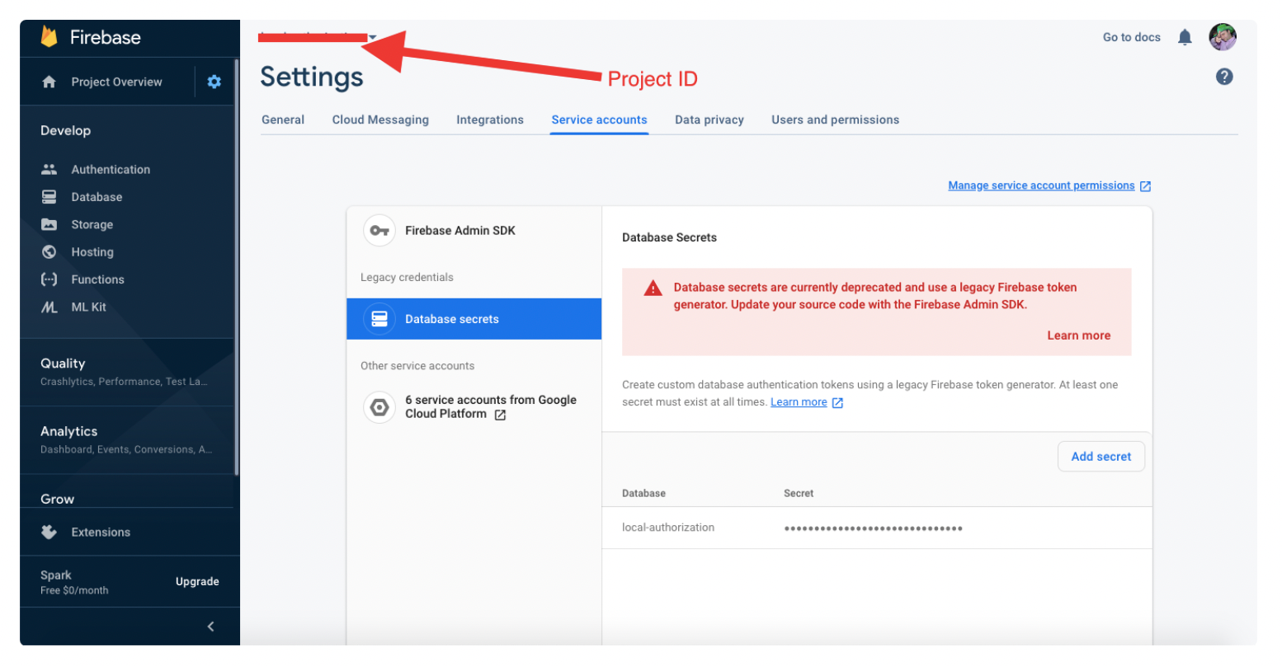This screenshot has width=1282, height=666.
Task: Click external-link icon after description's Learn more
Action: [x=837, y=403]
